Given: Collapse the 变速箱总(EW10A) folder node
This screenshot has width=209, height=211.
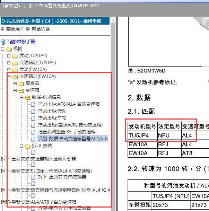Looking at the screenshot, I should pos(9,77).
